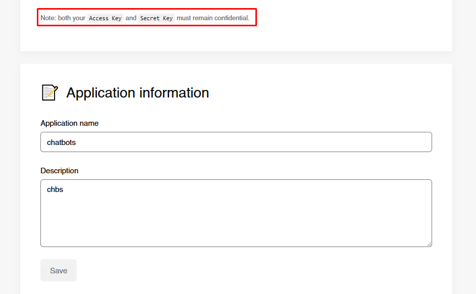Click the "must remain confidential" text
The width and height of the screenshot is (476, 294).
point(213,18)
